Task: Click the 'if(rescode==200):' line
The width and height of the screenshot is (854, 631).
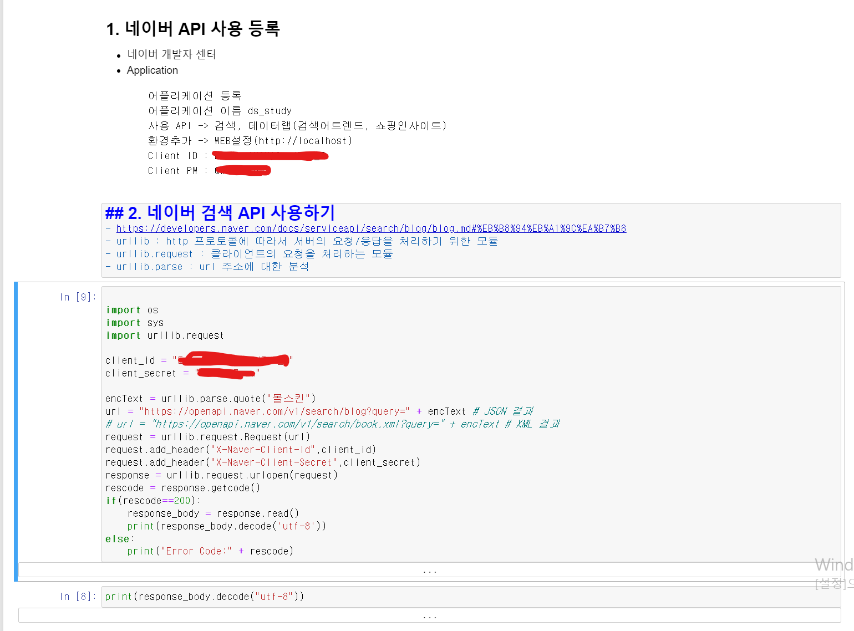Action: click(x=153, y=501)
